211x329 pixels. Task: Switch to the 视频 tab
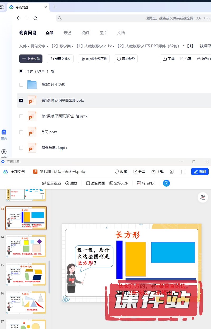[85, 33]
